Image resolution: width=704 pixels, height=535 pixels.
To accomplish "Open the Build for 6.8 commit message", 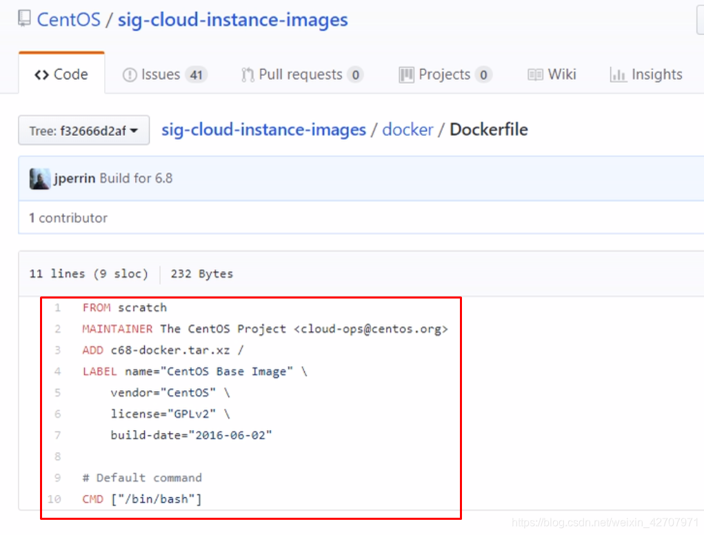I will click(136, 179).
